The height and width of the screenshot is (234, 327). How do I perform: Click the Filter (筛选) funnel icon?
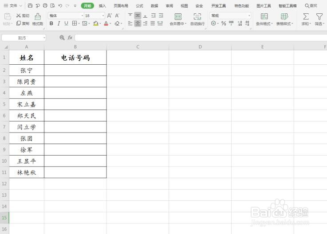coord(319,16)
